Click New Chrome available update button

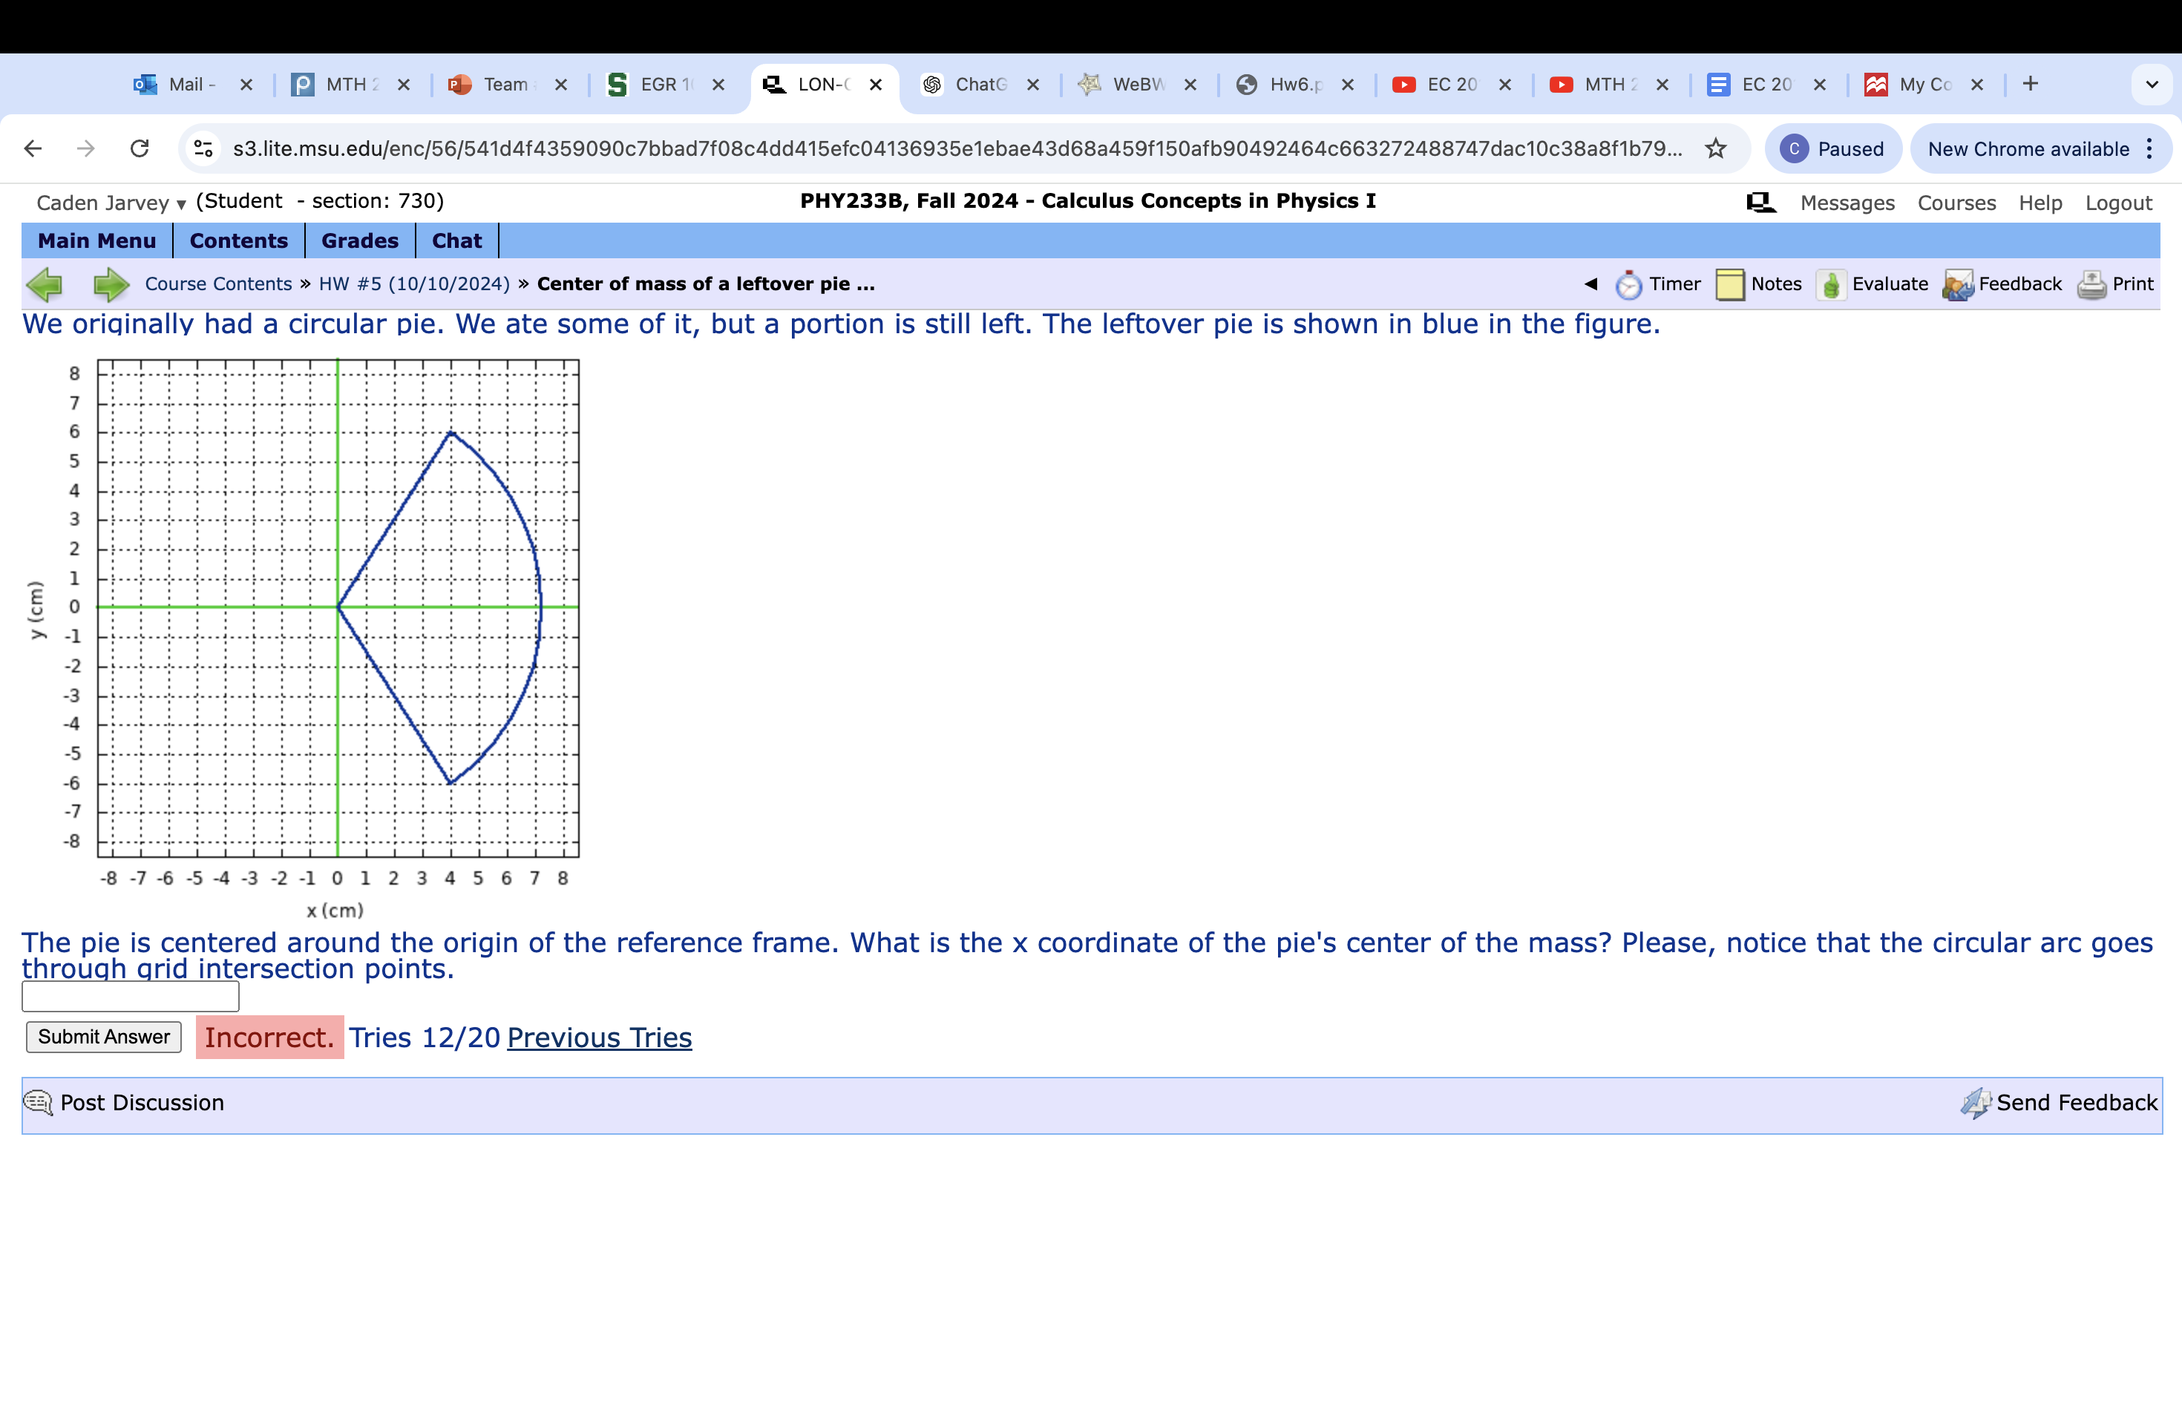click(x=2028, y=148)
